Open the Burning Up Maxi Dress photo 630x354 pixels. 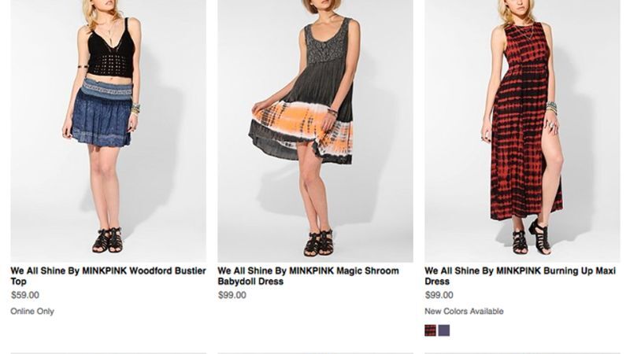click(522, 130)
